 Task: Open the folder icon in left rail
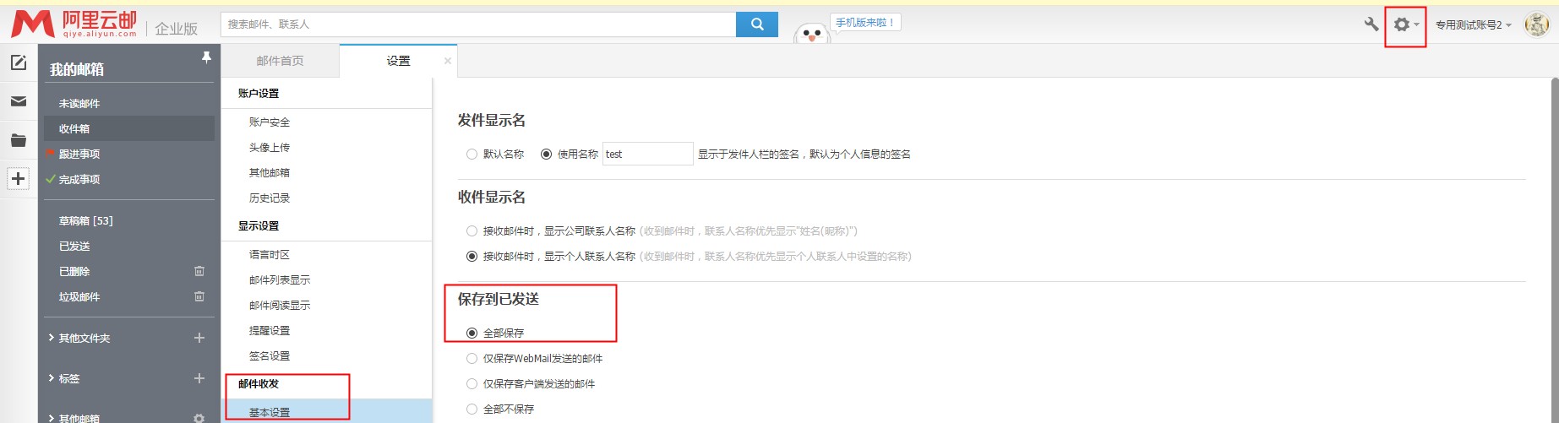point(19,140)
